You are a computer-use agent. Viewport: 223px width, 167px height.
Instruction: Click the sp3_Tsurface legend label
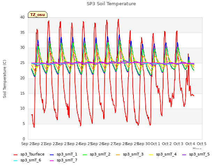pos(32,154)
